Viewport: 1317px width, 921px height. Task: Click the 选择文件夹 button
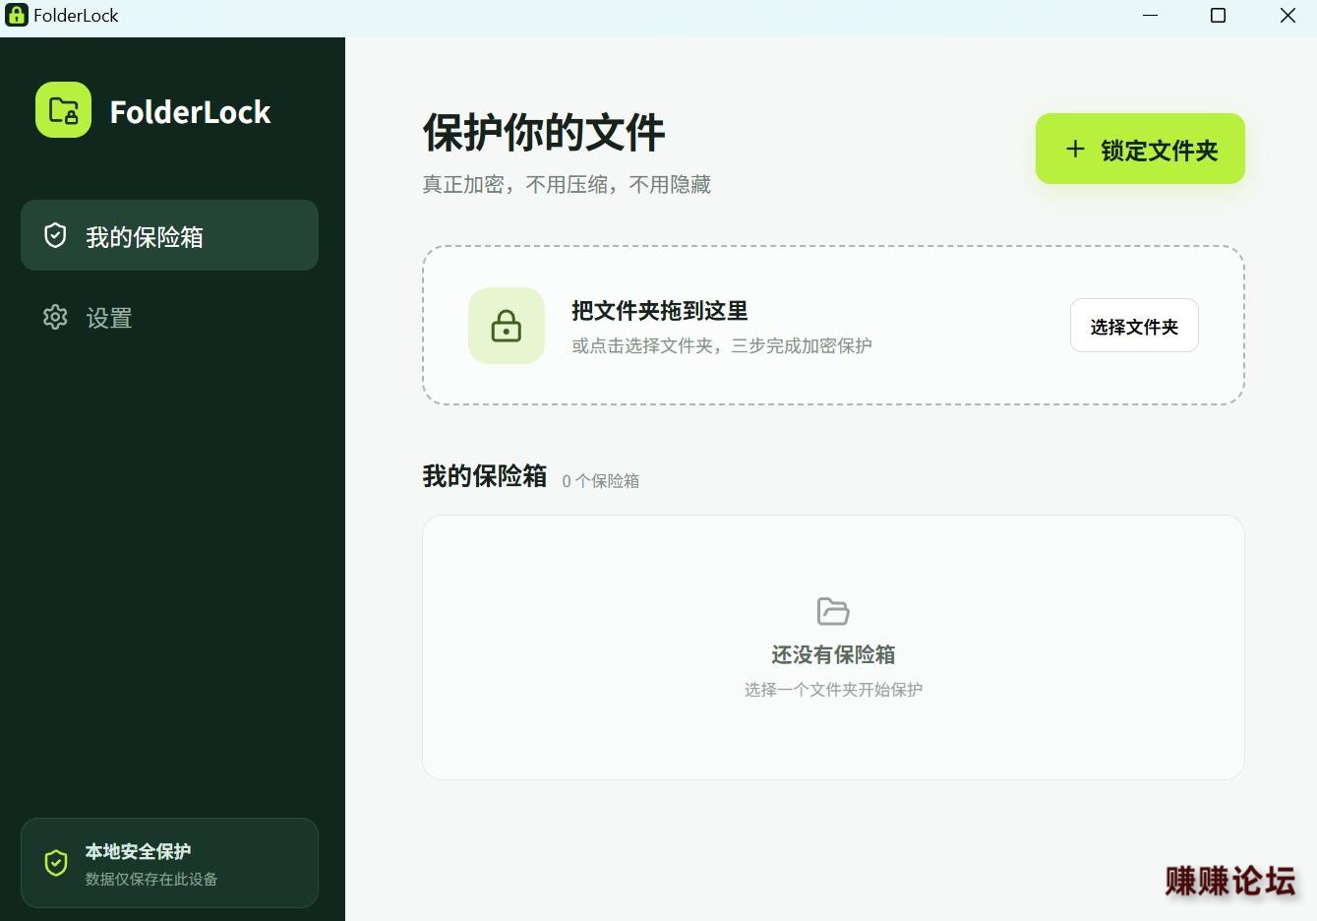point(1134,326)
